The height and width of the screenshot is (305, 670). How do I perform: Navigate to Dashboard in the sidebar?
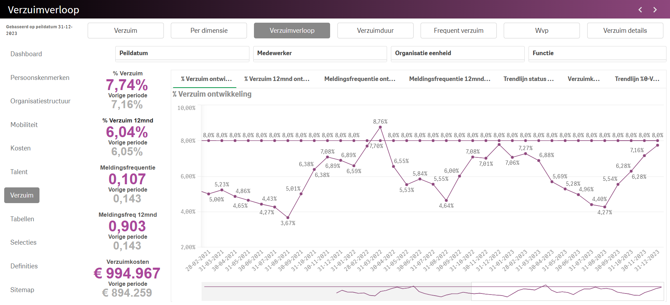tap(26, 54)
